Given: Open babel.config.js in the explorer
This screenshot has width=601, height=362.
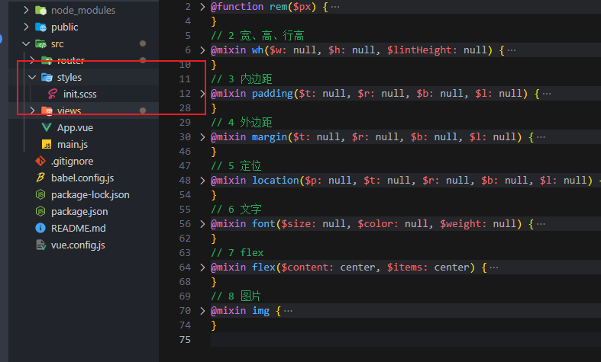Looking at the screenshot, I should point(82,178).
